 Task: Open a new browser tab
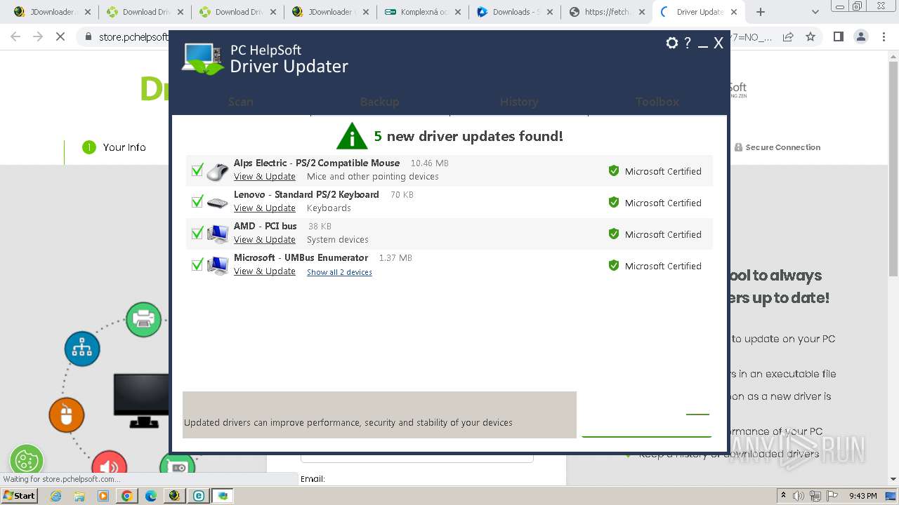[761, 12]
